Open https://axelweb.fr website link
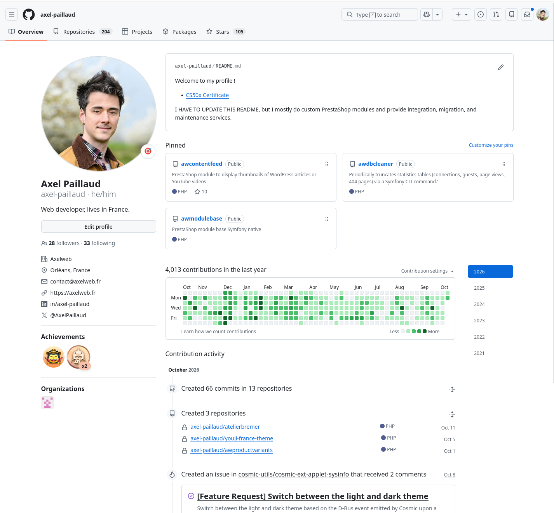 click(73, 293)
